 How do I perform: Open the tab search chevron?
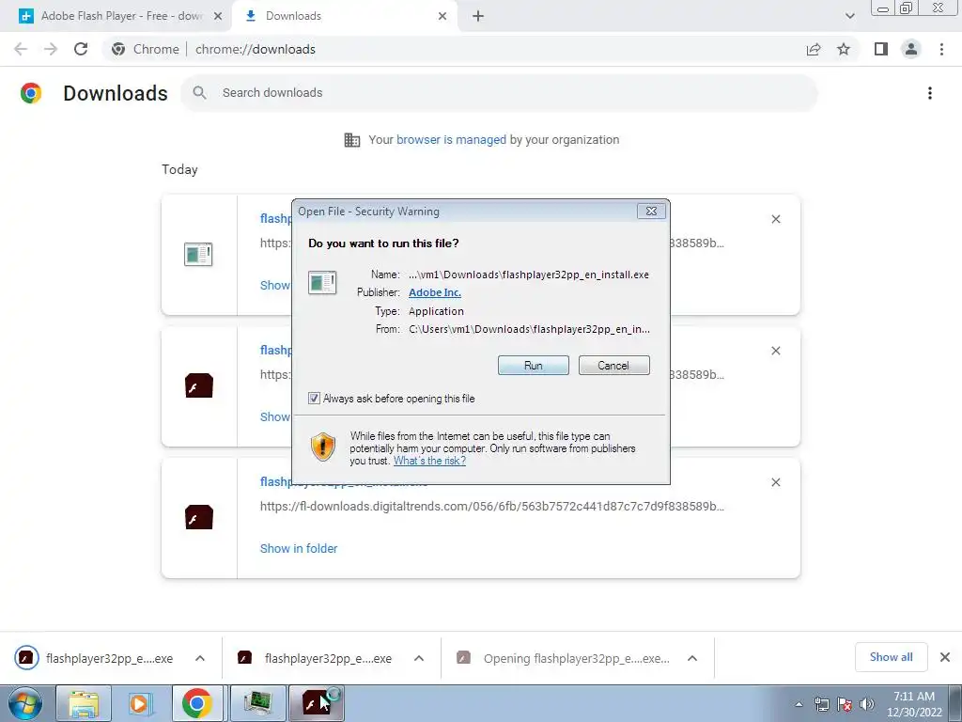click(x=849, y=16)
